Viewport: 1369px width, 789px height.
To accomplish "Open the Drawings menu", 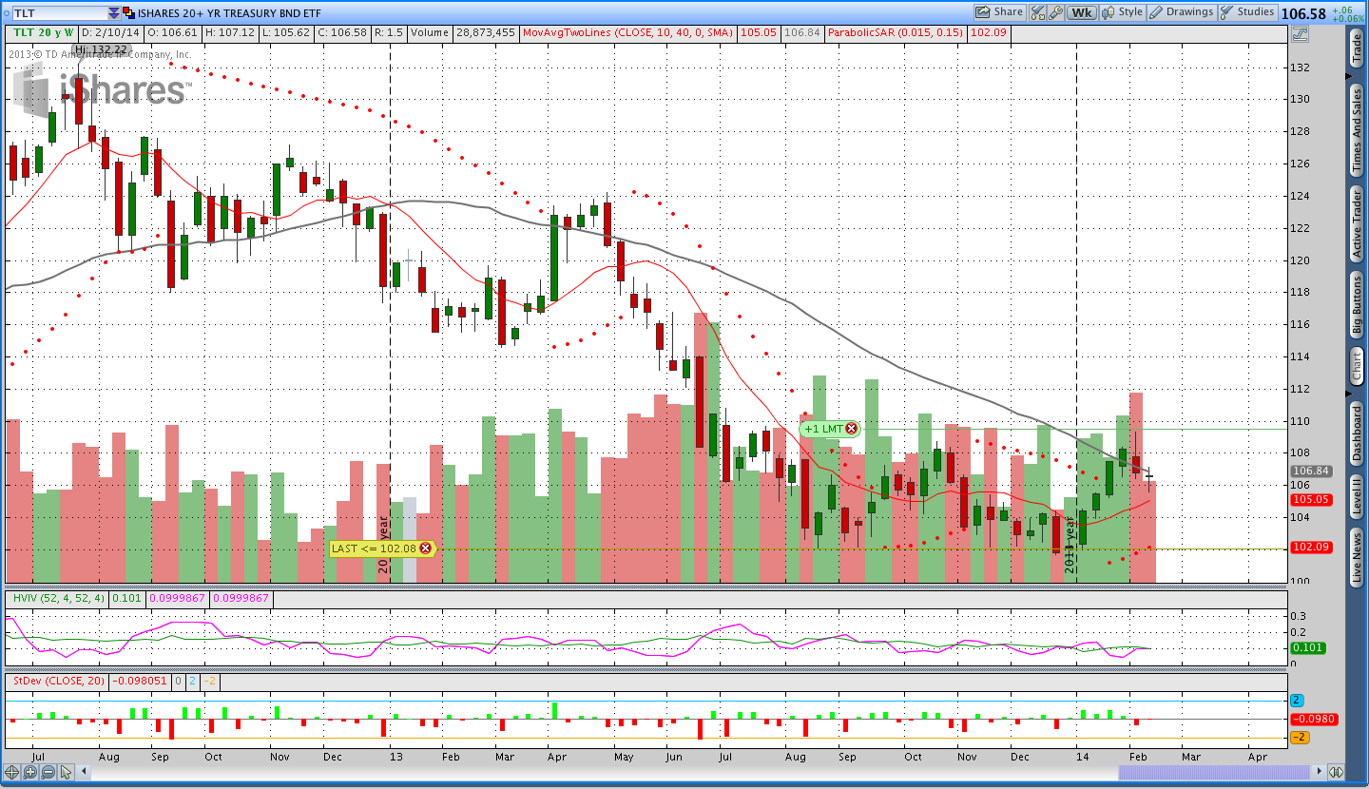I will coord(1182,12).
